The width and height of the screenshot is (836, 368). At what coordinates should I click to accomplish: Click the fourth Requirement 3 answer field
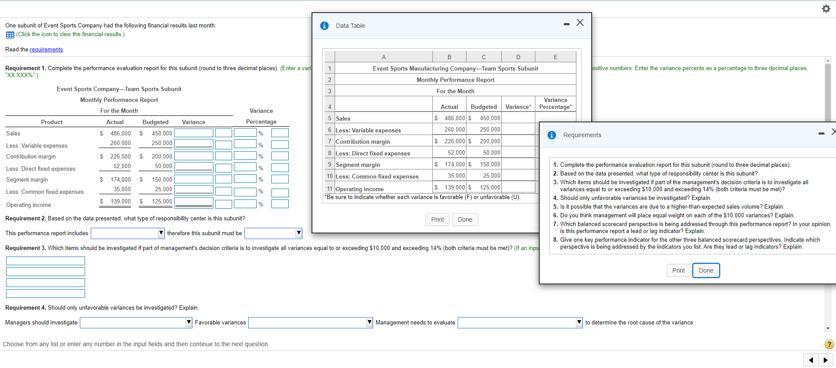point(45,294)
